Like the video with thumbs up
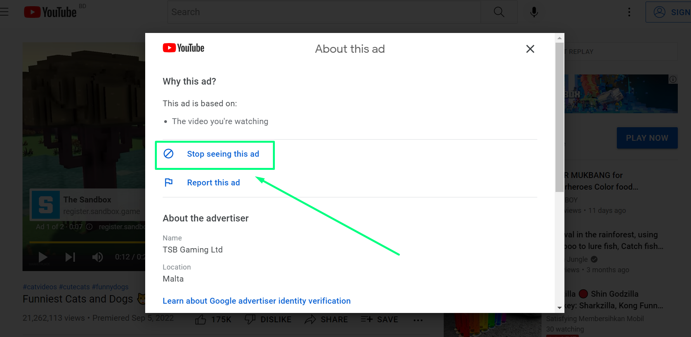The image size is (691, 337). 201,320
